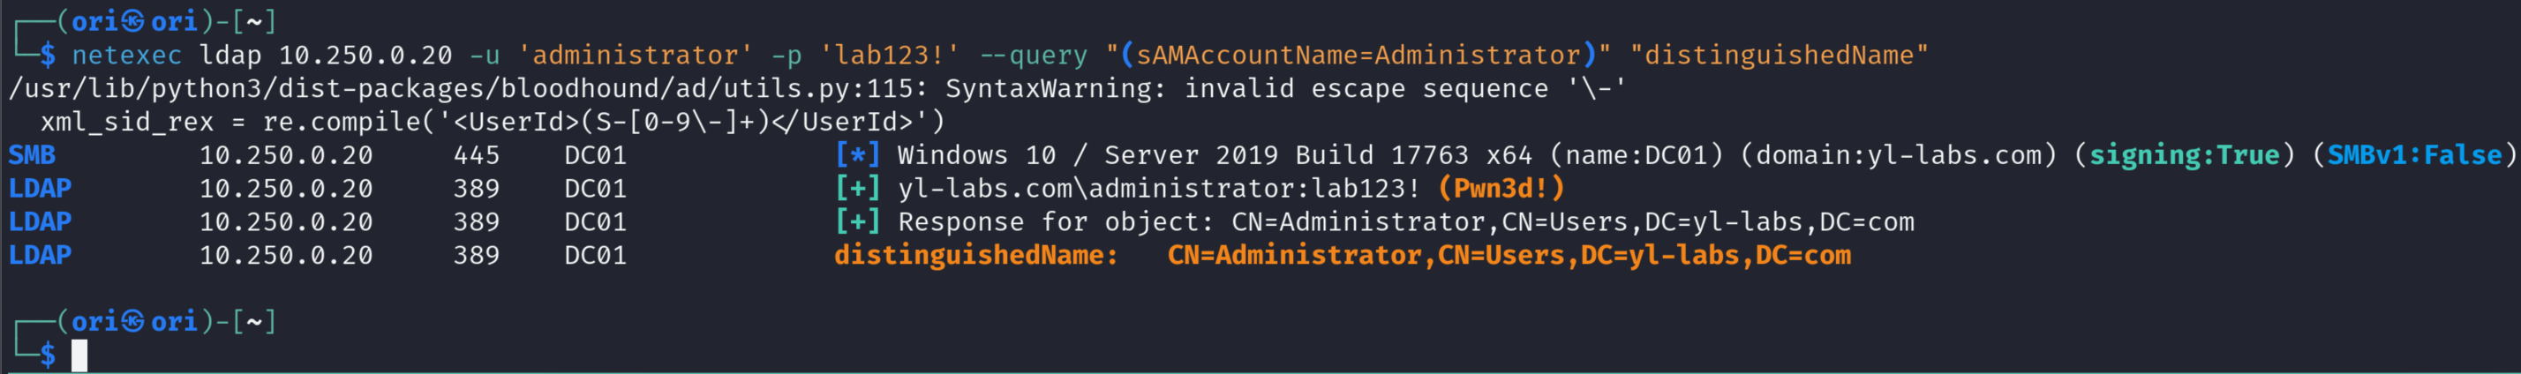Click the orange CN=Administrator distinguished name value
Screen dimensions: 2521x374
pos(1508,255)
